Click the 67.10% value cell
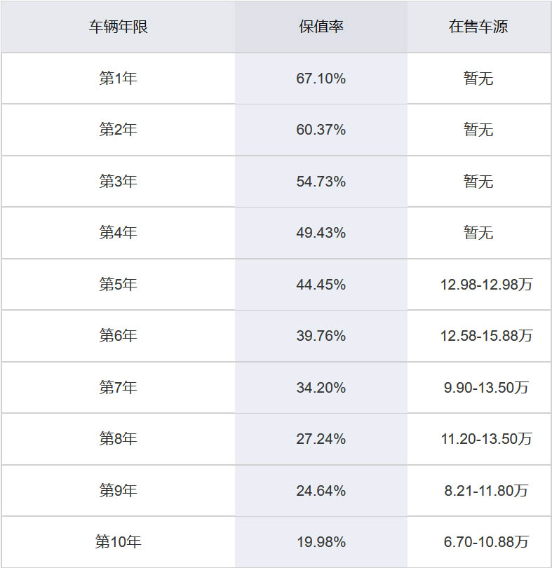Screen dimensions: 552x568 (321, 79)
